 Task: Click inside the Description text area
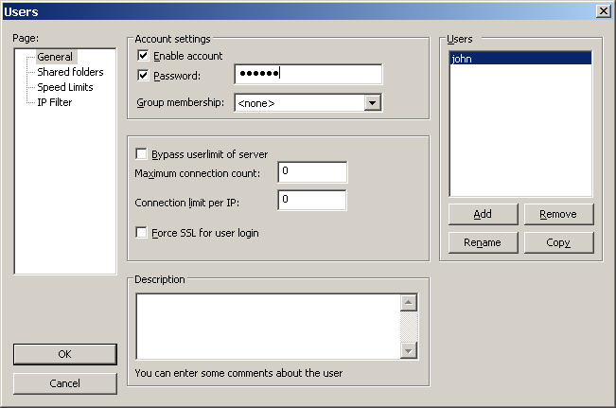[x=268, y=326]
